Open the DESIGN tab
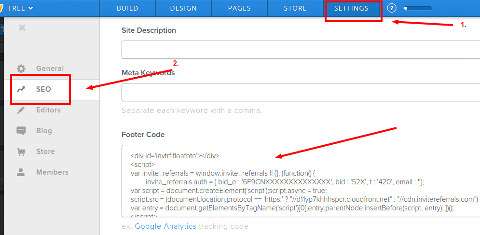Screen dimensions: 480x235 (x=183, y=8)
